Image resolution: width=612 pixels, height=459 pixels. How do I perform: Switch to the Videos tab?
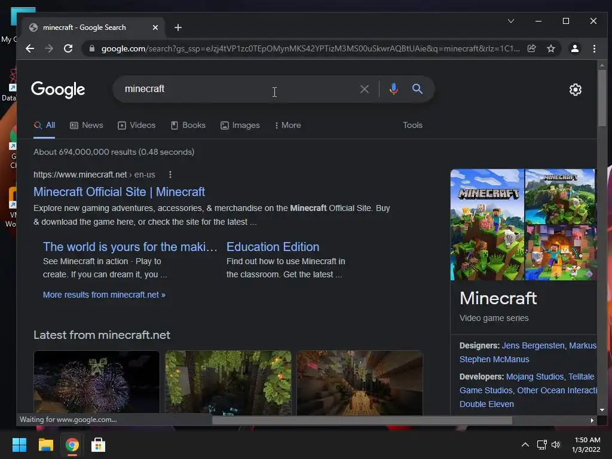[137, 126]
